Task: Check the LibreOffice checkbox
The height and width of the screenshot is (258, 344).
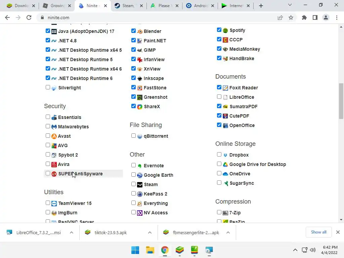Action: coord(219,96)
